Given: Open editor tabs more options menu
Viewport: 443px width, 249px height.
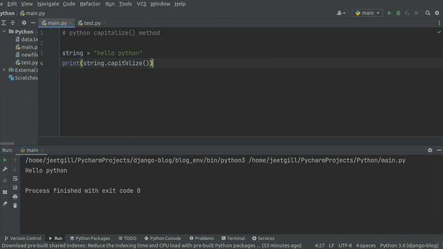Looking at the screenshot, I should click(440, 23).
